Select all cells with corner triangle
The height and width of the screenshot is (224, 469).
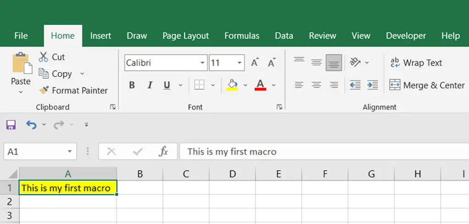pos(12,174)
